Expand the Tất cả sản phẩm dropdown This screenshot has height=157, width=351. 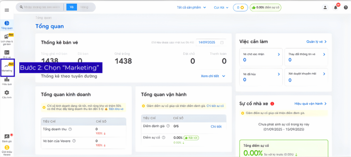(x=191, y=7)
